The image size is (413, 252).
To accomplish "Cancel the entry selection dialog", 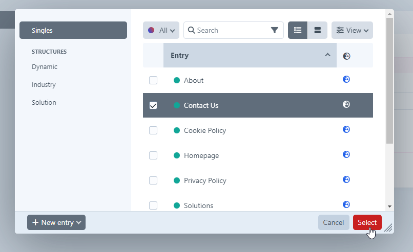I will 333,222.
